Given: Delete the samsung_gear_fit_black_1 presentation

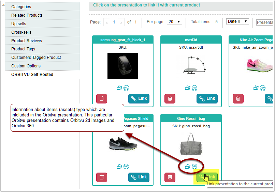Looking at the screenshot, I should (x=102, y=98).
